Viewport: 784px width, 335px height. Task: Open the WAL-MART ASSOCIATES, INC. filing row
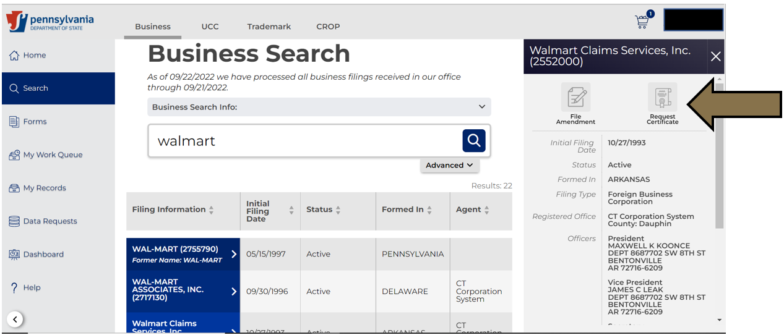pyautogui.click(x=183, y=291)
